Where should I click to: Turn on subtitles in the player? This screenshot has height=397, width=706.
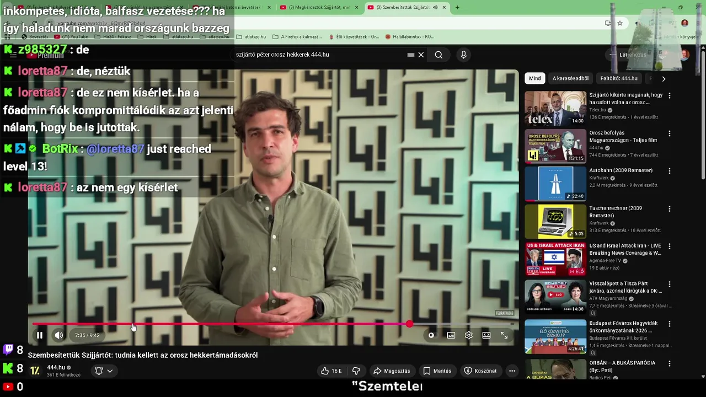[451, 335]
